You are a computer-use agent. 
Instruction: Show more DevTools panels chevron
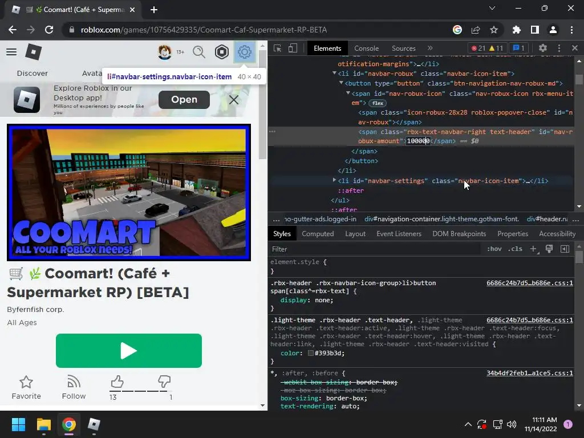coord(430,48)
